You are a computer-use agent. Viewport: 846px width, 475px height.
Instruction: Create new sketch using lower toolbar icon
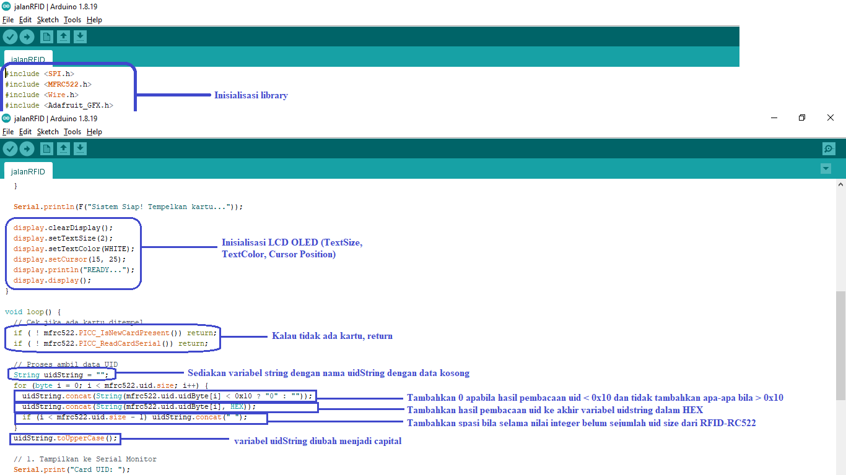tap(46, 149)
